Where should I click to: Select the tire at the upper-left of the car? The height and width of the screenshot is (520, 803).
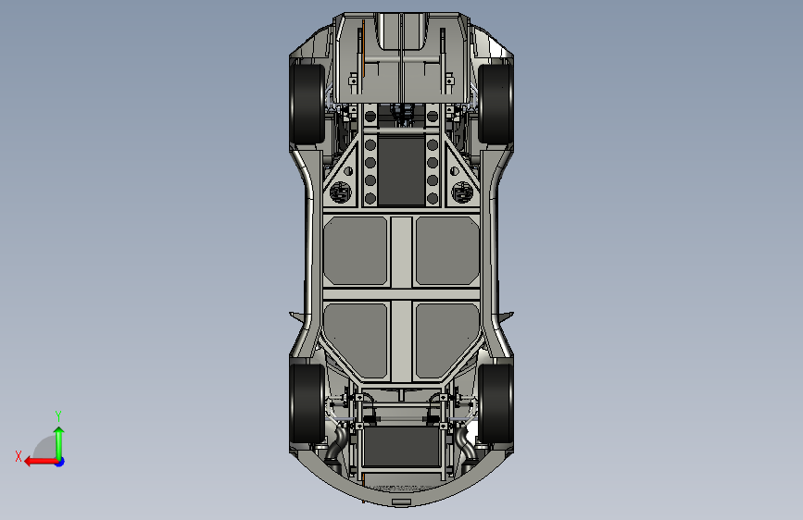307,103
